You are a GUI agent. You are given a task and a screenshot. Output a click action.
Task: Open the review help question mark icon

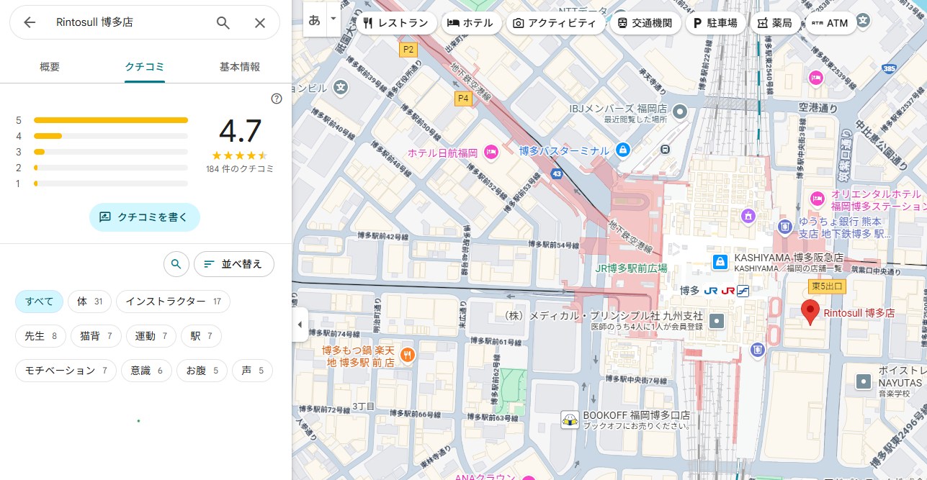point(277,99)
